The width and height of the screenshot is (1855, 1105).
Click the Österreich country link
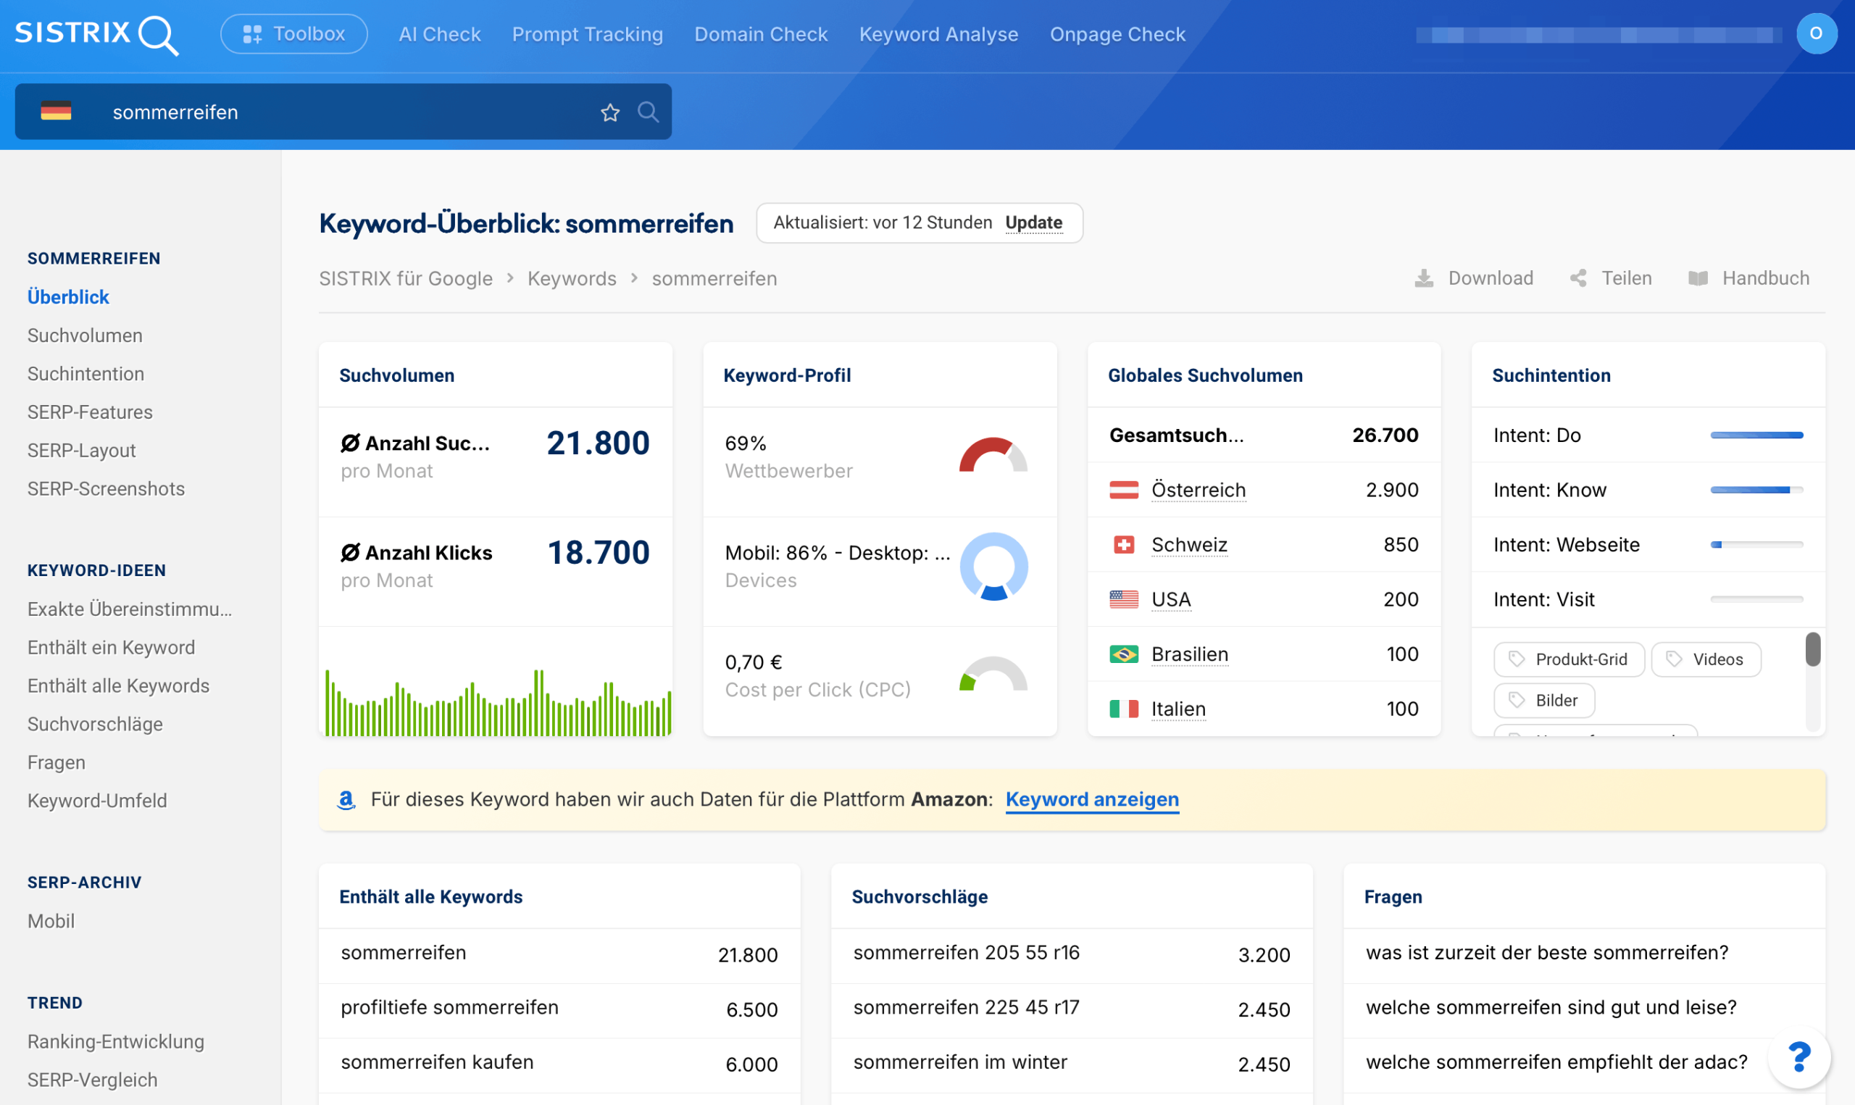click(1199, 490)
